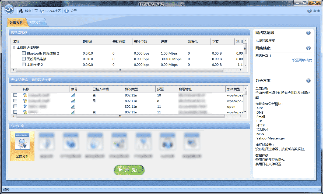Switch to the 实时分析 tab
The width and height of the screenshot is (323, 194).
pyautogui.click(x=16, y=22)
